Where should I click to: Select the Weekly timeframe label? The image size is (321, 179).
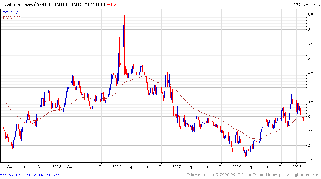10,12
